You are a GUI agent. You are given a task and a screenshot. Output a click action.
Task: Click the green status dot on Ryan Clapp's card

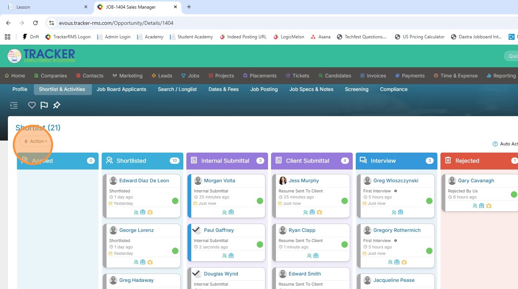[x=344, y=245]
